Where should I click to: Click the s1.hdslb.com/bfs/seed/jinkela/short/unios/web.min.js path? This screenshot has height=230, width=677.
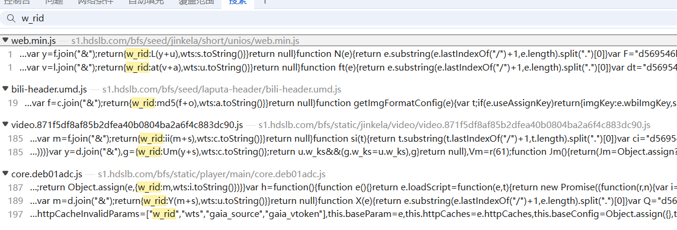coord(185,41)
